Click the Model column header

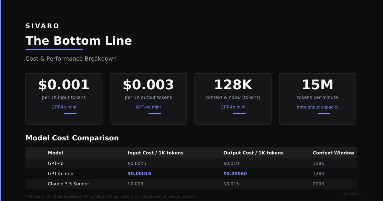tap(56, 153)
